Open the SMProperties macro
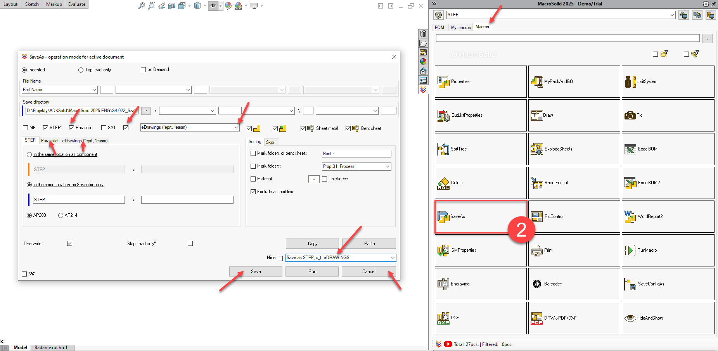The height and width of the screenshot is (351, 718). tap(481, 250)
